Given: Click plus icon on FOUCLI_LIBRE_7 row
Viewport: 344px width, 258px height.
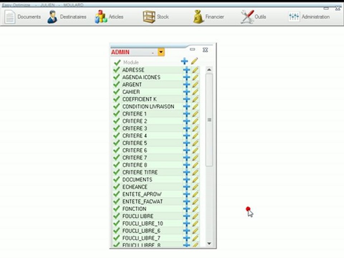Looking at the screenshot, I should pyautogui.click(x=186, y=238).
